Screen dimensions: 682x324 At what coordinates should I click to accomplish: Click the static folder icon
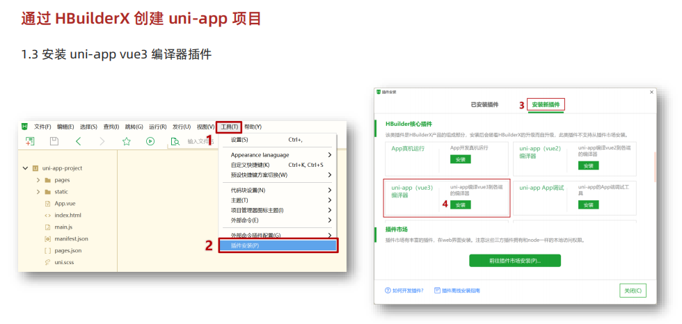(48, 191)
